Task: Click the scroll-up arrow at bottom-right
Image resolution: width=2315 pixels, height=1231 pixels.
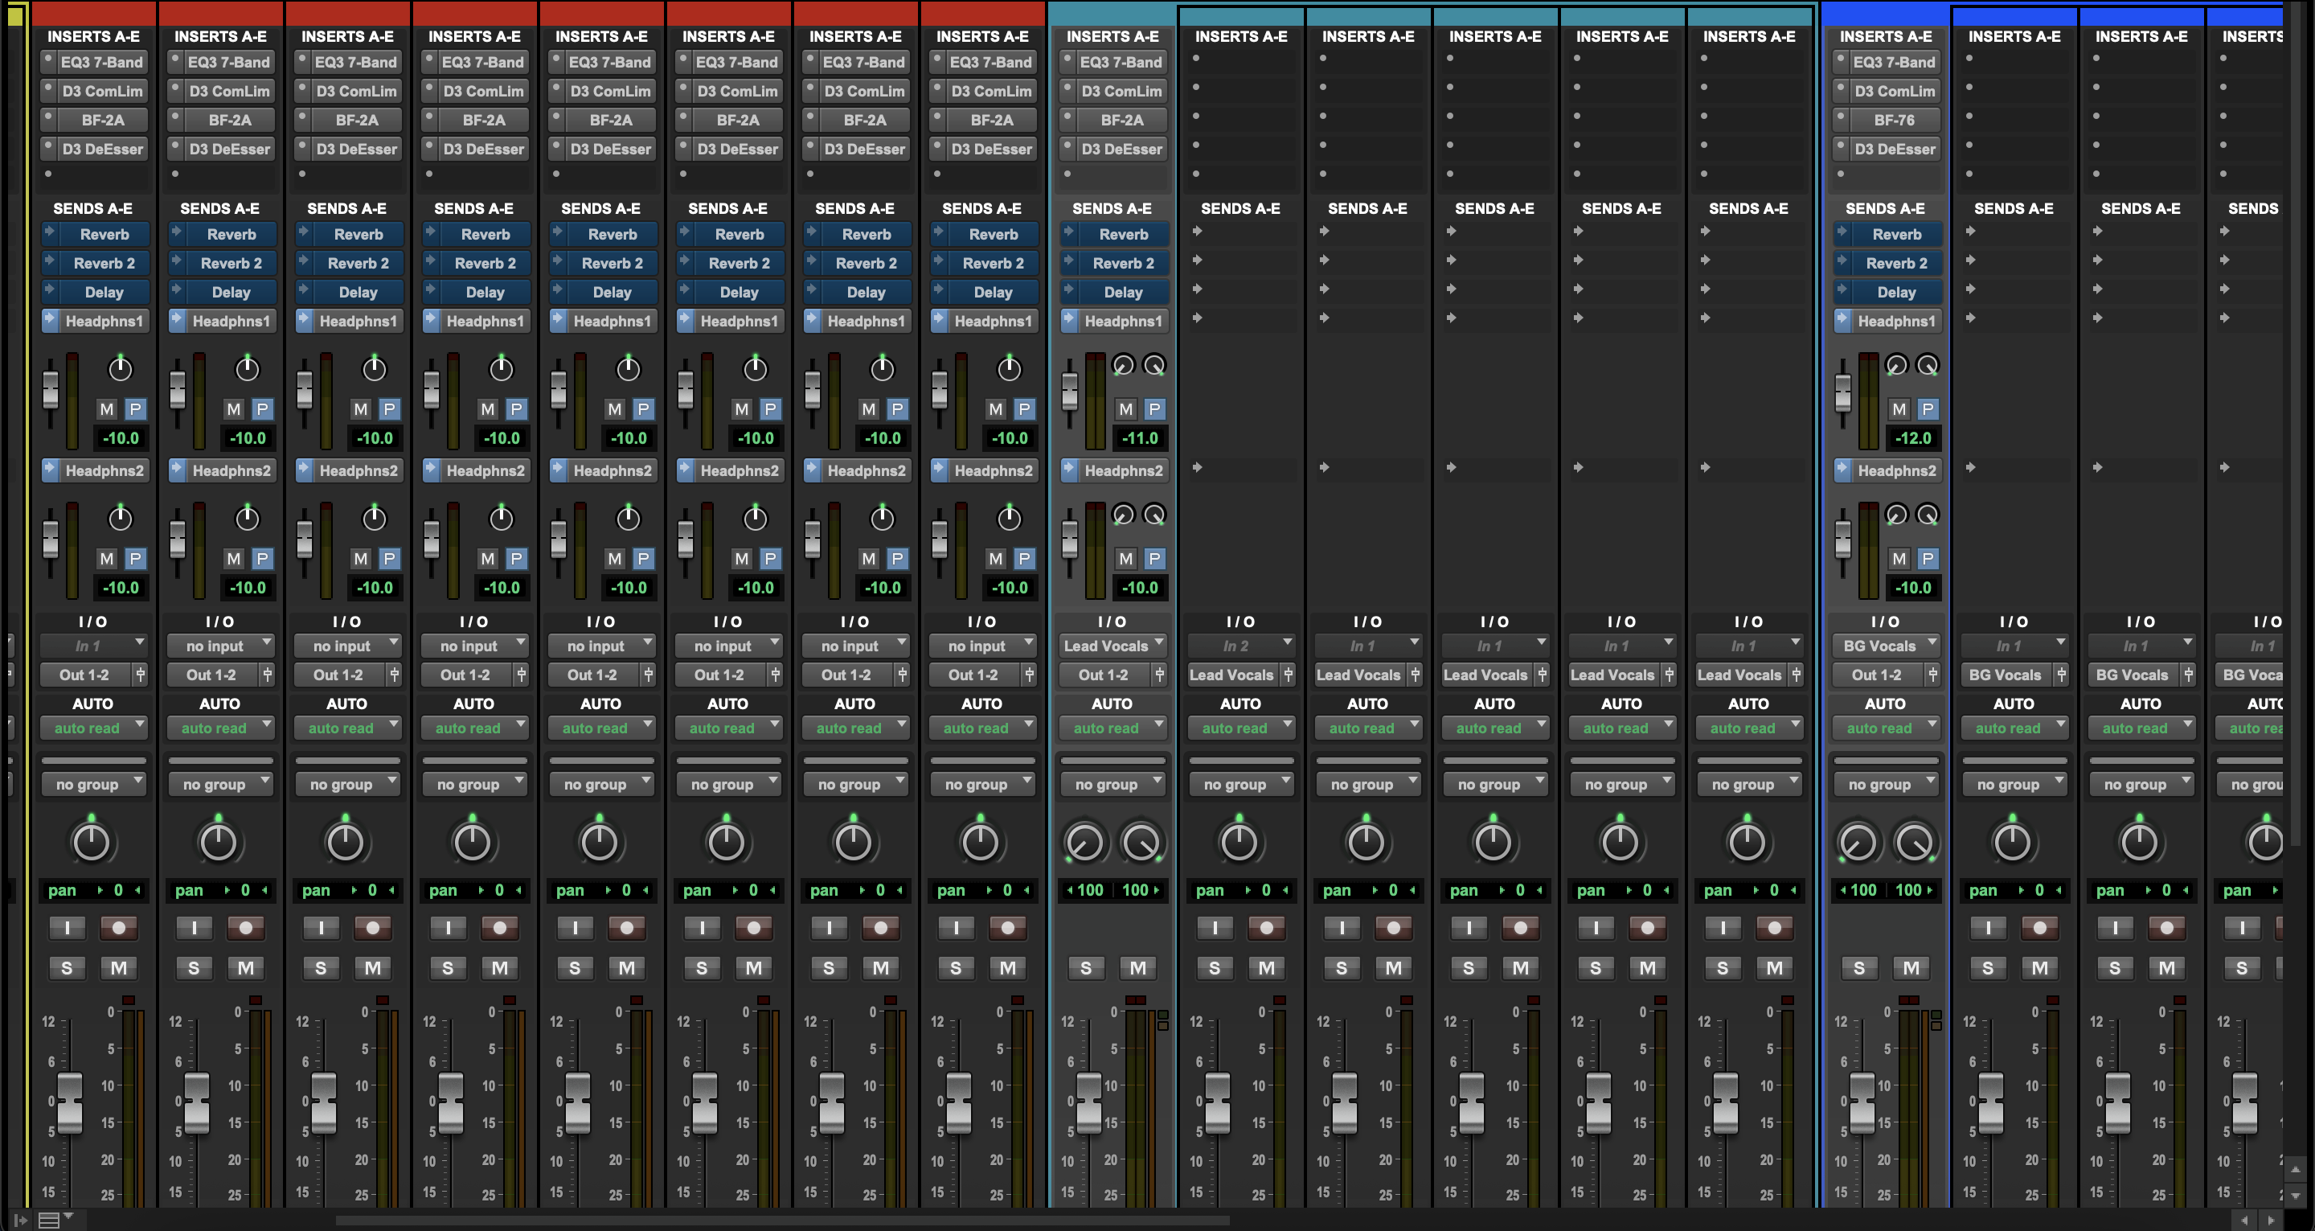Action: [x=2295, y=1169]
